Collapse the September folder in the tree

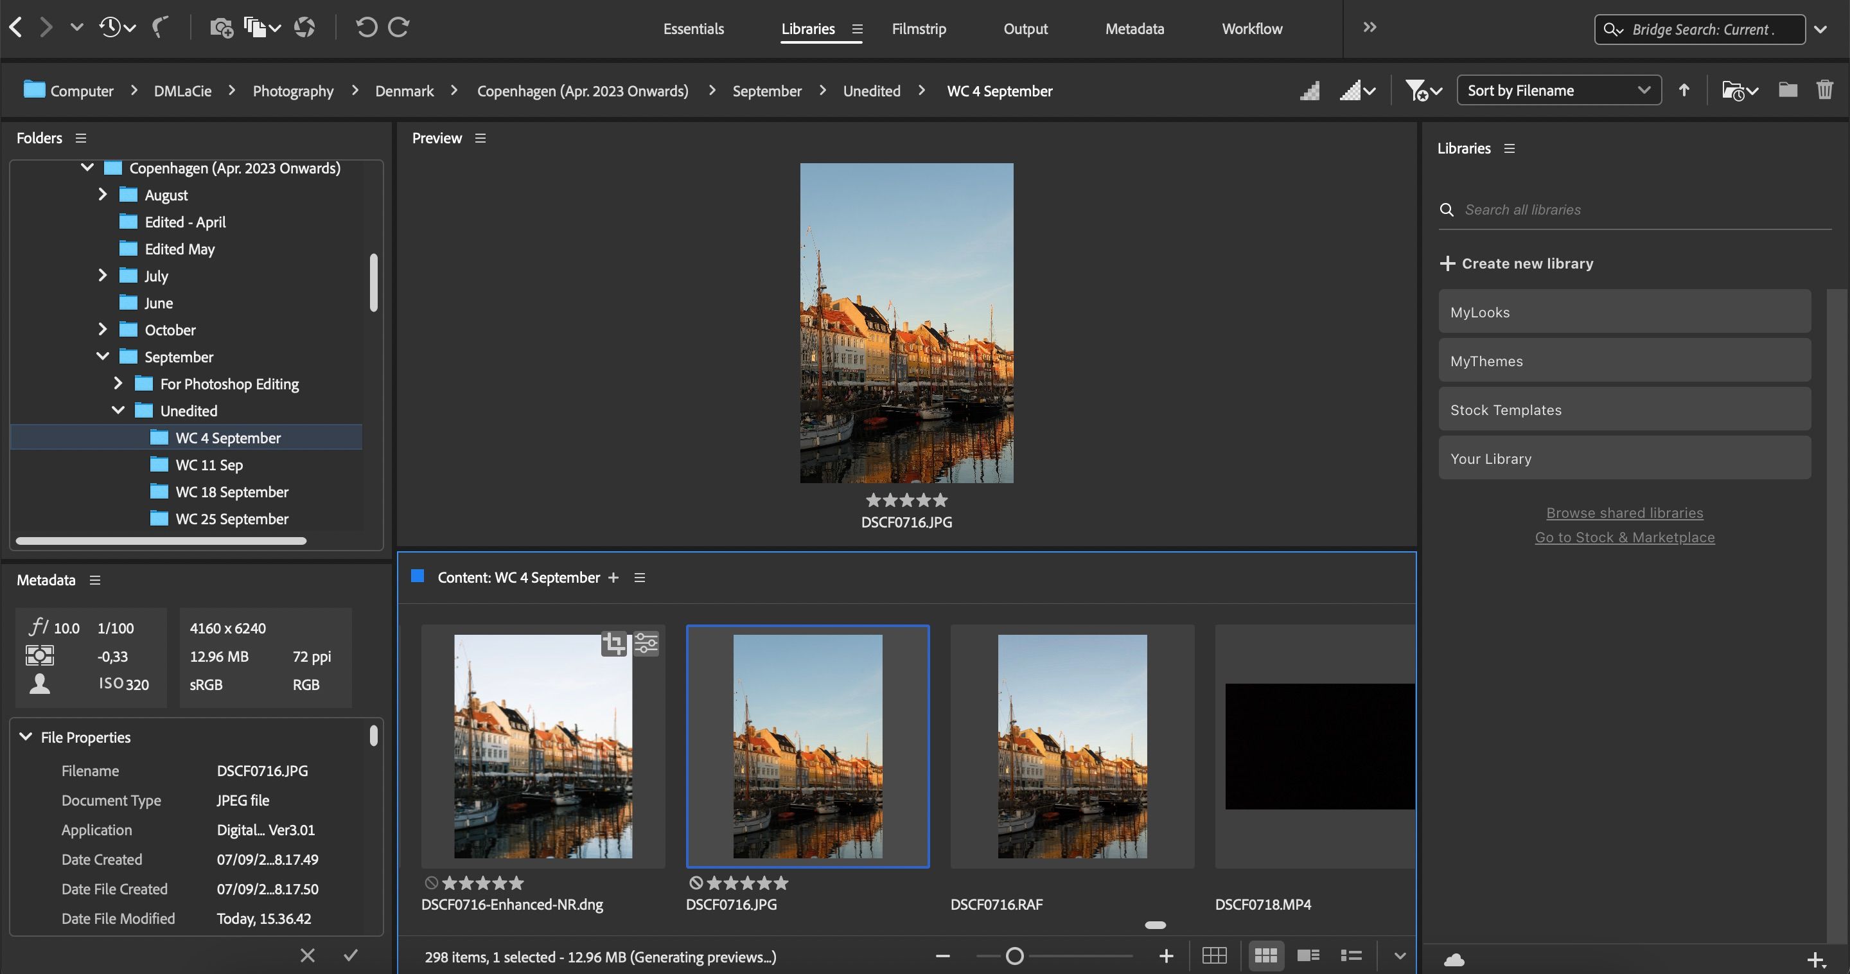(102, 355)
